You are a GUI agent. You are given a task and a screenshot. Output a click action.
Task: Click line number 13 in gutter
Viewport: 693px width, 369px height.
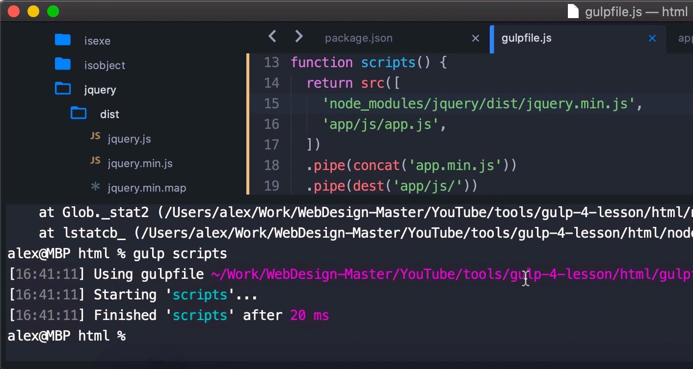(x=271, y=62)
